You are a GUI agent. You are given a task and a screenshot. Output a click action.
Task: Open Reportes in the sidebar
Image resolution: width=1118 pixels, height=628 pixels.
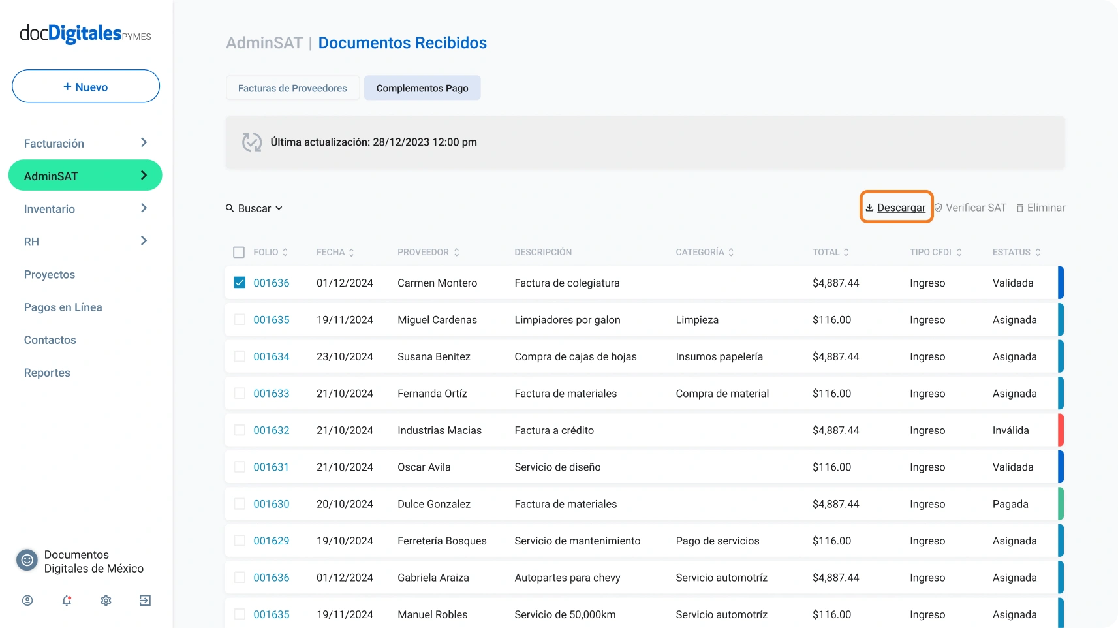(x=47, y=373)
